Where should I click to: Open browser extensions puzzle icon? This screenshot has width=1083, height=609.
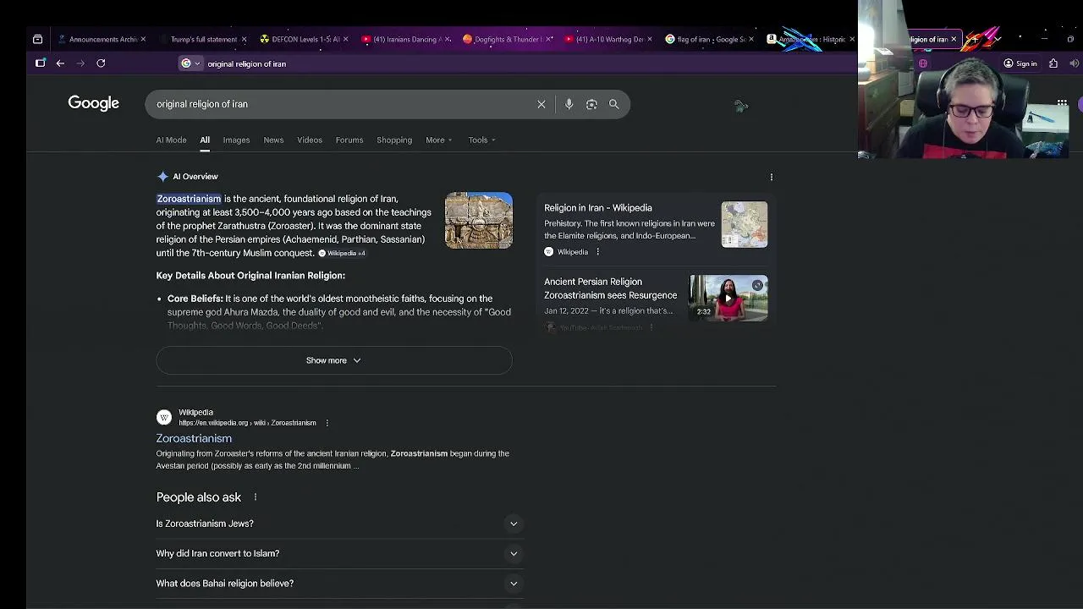coord(1053,63)
